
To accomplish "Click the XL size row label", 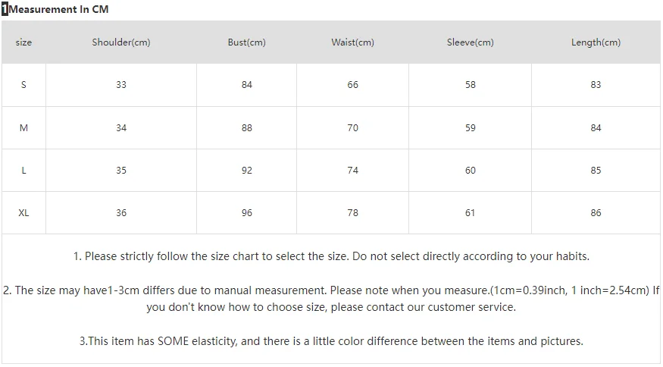I will (23, 213).
